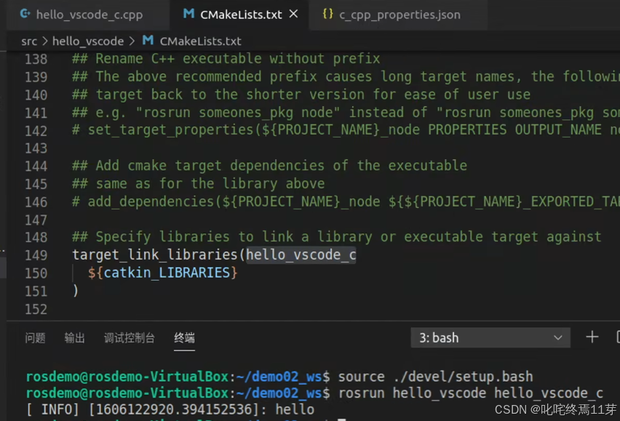This screenshot has height=421, width=620.
Task: Select the CMakeLists.txt editor tab
Action: tap(239, 15)
